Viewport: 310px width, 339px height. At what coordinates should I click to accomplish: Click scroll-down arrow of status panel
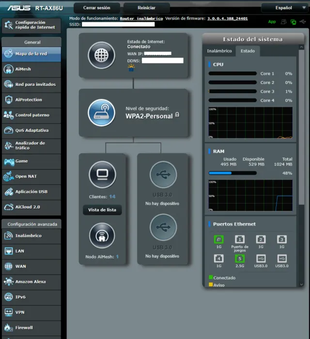coord(302,284)
